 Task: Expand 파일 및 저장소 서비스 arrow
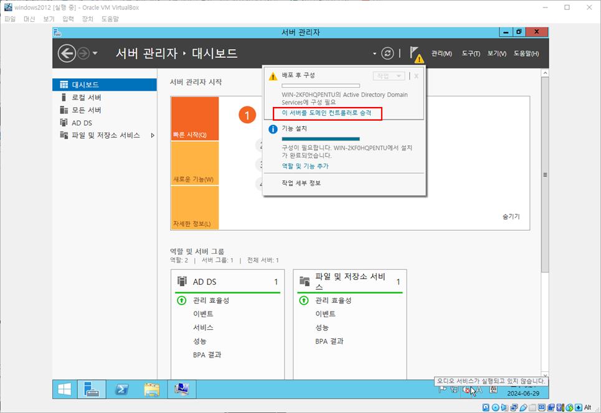153,135
